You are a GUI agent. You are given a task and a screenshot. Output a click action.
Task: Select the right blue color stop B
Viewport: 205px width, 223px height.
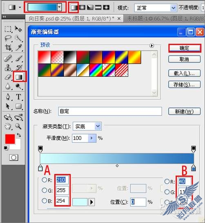193,168
